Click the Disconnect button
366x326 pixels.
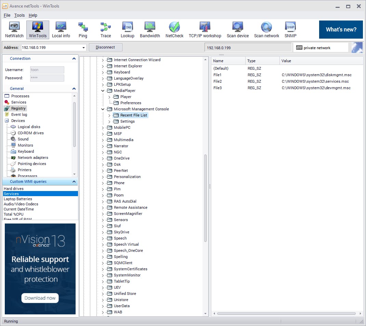(x=105, y=47)
